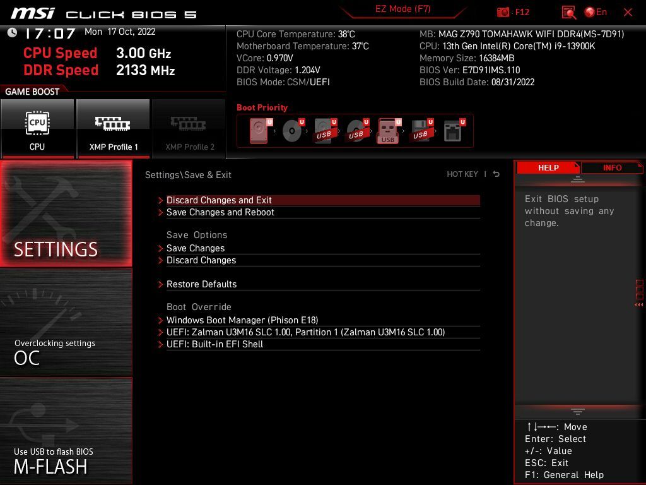This screenshot has height=485, width=646.
Task: Click arrow beside UEFI: Built-in EFI Shell
Action: pos(160,344)
